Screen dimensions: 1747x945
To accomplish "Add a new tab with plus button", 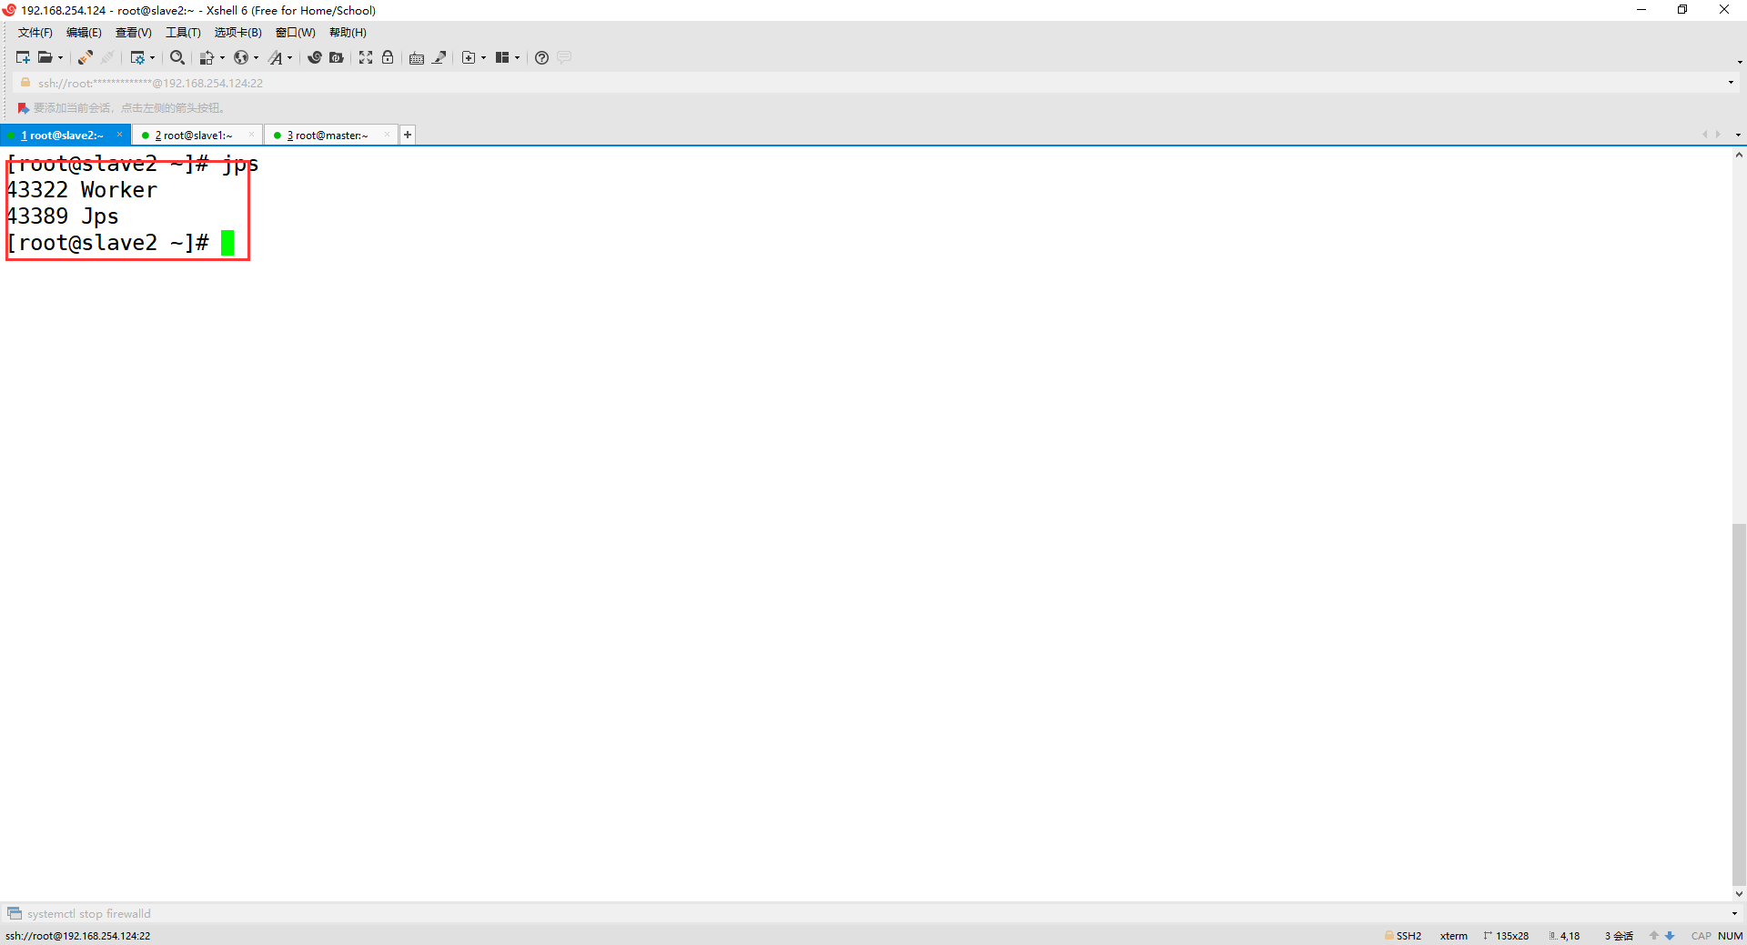I will pos(408,135).
